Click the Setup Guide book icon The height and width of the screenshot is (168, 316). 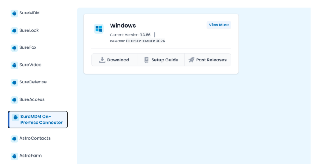pyautogui.click(x=146, y=60)
